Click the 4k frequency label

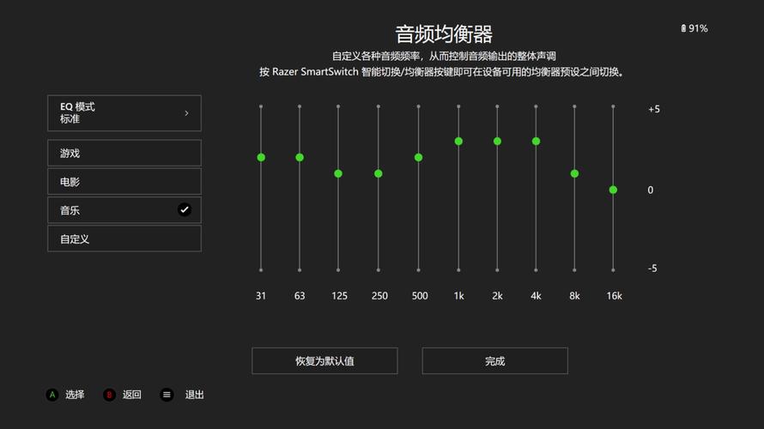(x=536, y=295)
